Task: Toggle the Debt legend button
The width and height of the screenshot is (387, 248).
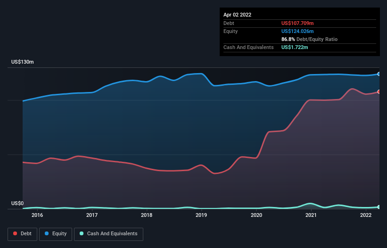Action: coord(23,234)
